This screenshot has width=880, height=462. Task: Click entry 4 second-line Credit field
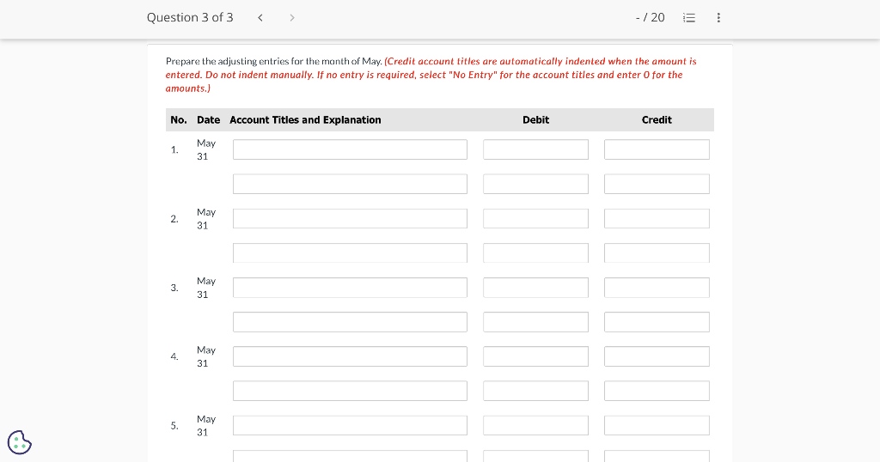pyautogui.click(x=657, y=391)
